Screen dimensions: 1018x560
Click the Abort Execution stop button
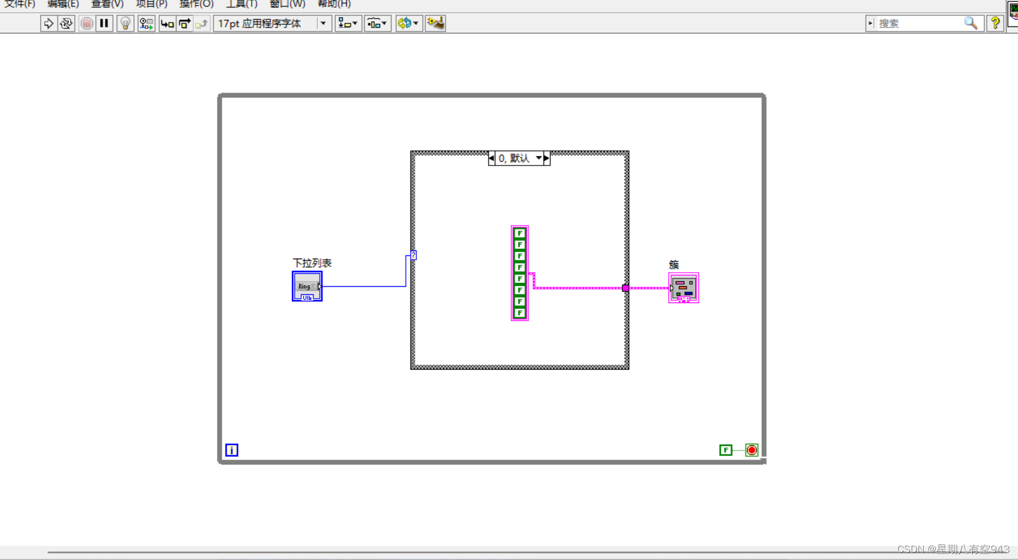point(87,23)
